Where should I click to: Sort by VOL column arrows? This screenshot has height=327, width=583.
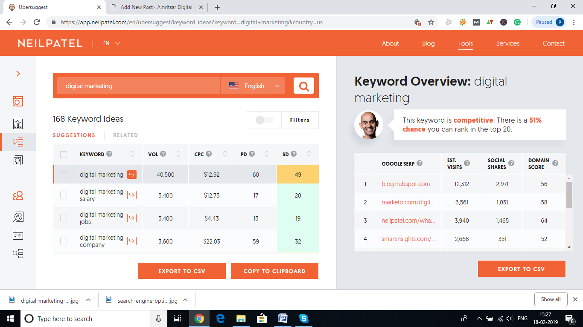(178, 154)
